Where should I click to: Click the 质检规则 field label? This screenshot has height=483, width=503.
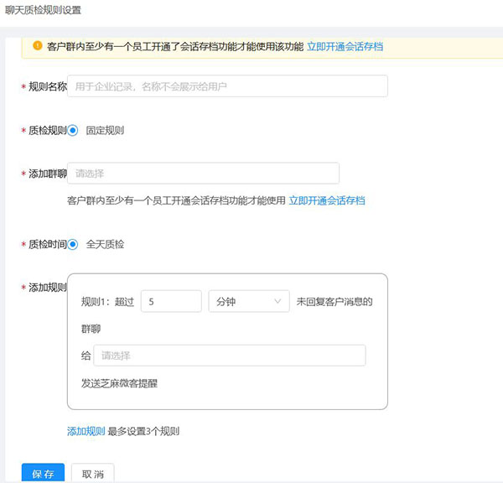(48, 130)
